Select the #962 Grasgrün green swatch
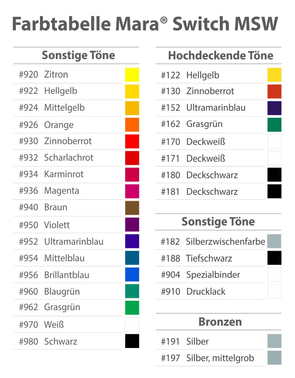This screenshot has width=295, height=378. coord(132,307)
